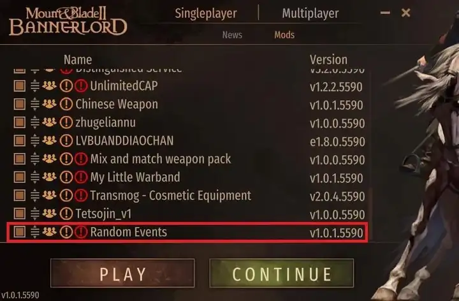Click the CONTINUE button
This screenshot has width=459, height=301.
click(x=282, y=273)
